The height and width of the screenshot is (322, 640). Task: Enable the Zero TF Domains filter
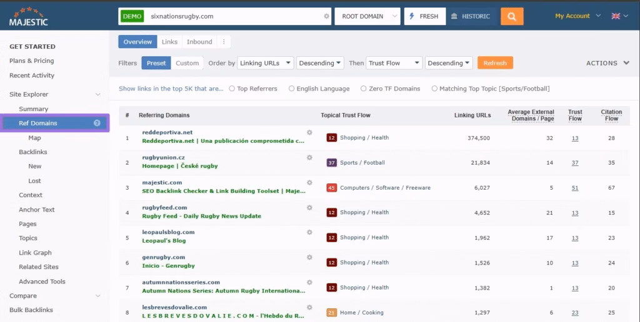pyautogui.click(x=364, y=89)
